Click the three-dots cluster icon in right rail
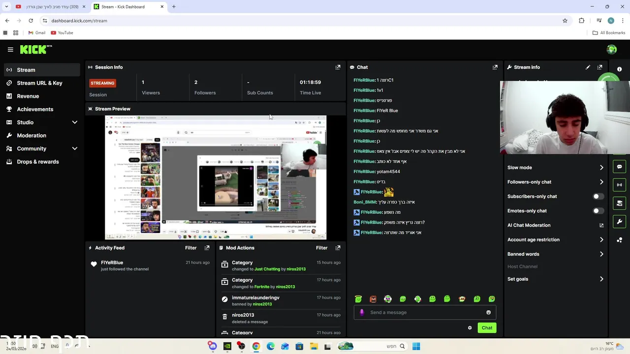Screen dimensions: 630x354 click(619, 240)
